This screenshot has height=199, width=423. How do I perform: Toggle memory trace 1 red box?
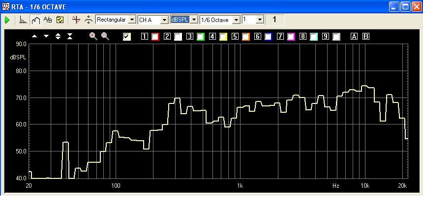click(x=155, y=36)
